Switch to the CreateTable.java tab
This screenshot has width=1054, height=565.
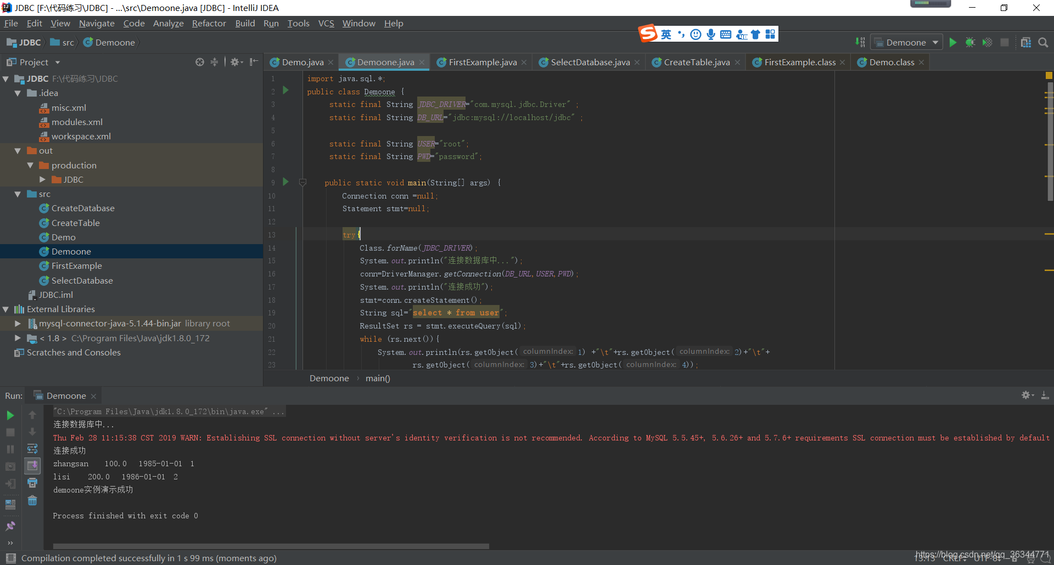coord(696,62)
